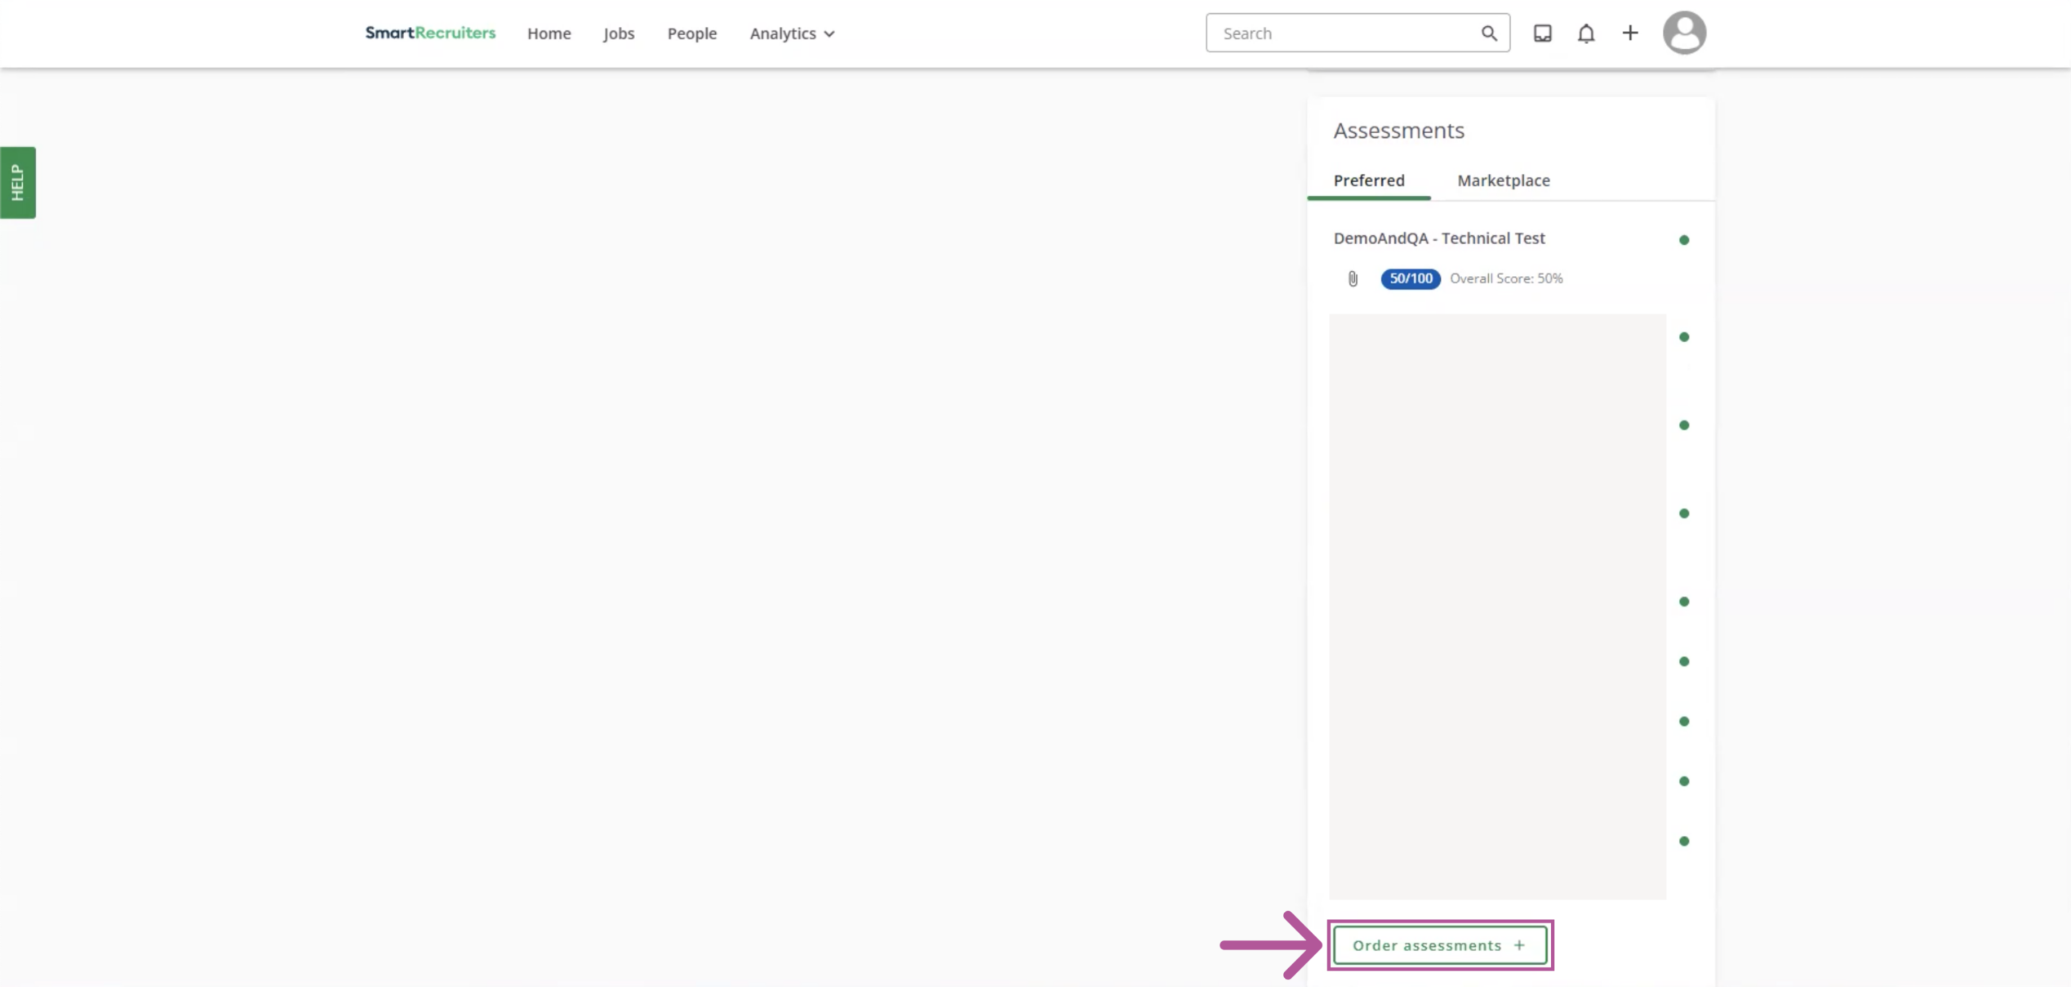Click the paperclip attachment icon

[1353, 279]
